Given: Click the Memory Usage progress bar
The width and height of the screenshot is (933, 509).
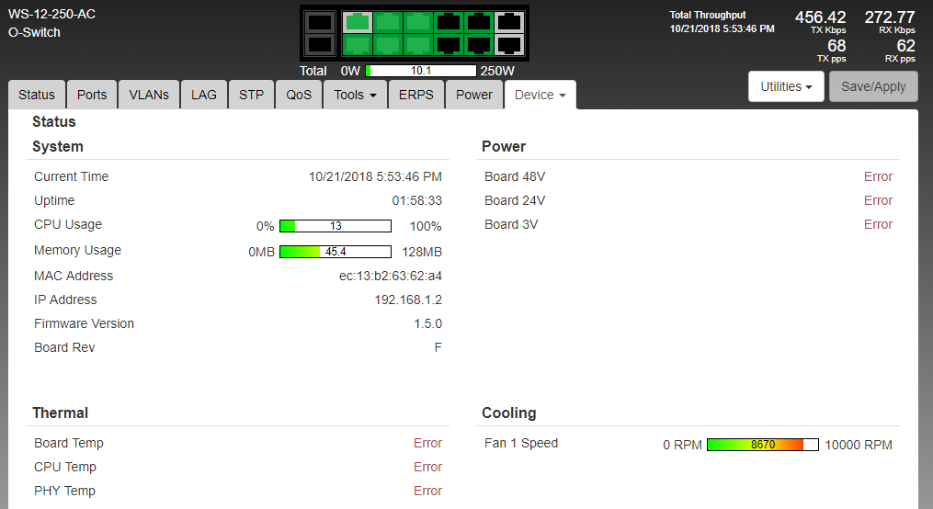Looking at the screenshot, I should 335,252.
